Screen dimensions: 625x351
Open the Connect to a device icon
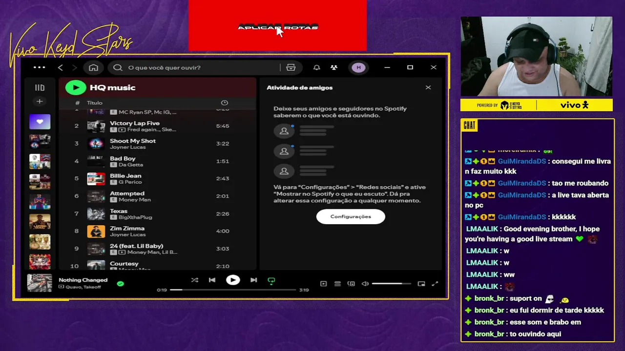point(351,284)
